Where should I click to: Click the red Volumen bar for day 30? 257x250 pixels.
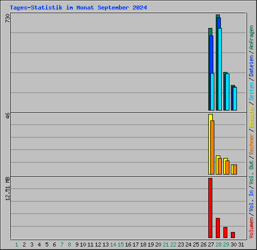[233, 235]
